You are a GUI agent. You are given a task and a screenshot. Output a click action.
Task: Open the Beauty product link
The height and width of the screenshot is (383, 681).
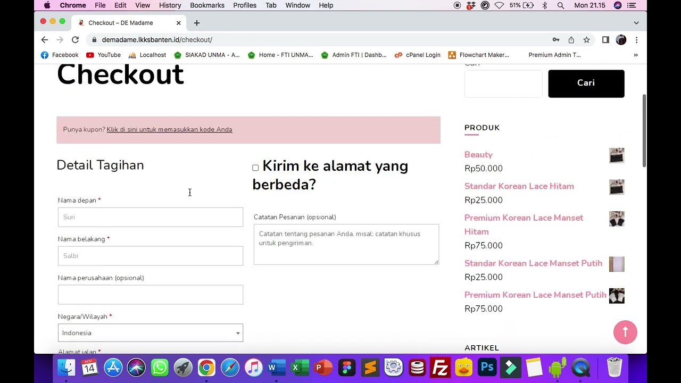pos(478,155)
